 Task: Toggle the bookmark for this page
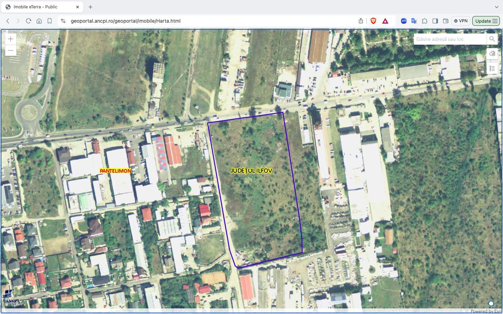pyautogui.click(x=50, y=21)
